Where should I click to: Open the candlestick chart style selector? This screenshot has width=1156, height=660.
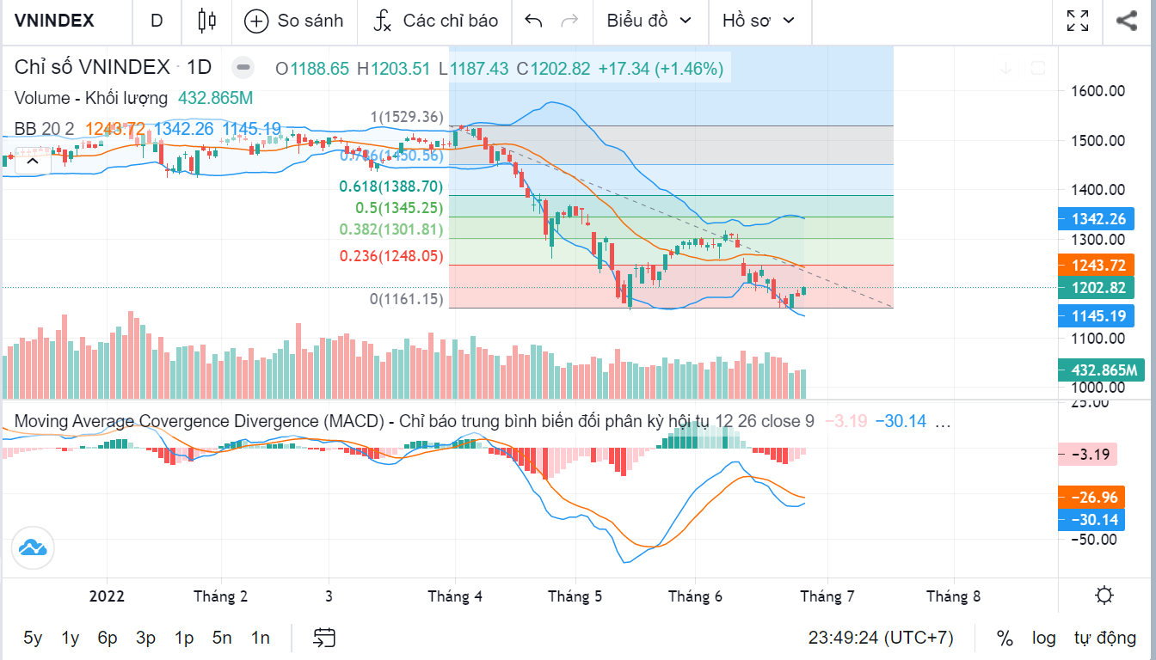pos(206,21)
